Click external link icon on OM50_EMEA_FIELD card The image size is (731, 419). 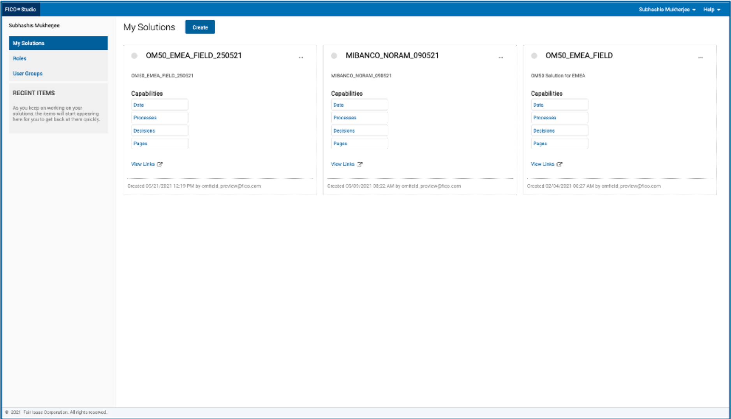560,164
